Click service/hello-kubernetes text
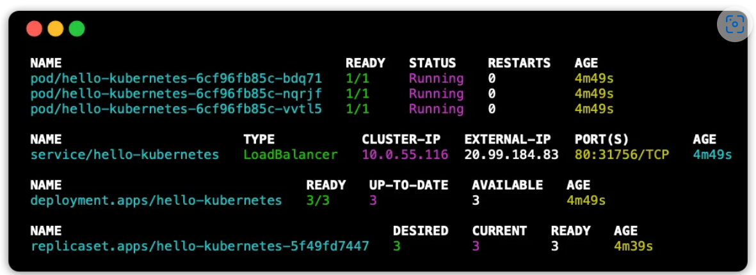Viewport: 756px width, 275px height. click(x=125, y=155)
